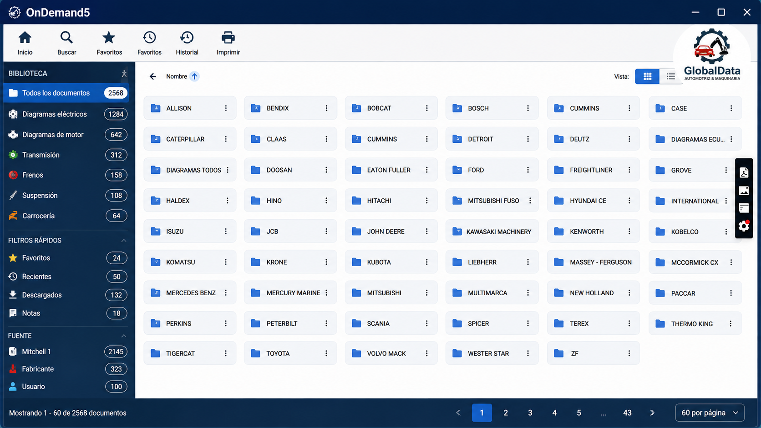Open the three-dot menu for SCANIA
Image resolution: width=761 pixels, height=428 pixels.
(427, 323)
